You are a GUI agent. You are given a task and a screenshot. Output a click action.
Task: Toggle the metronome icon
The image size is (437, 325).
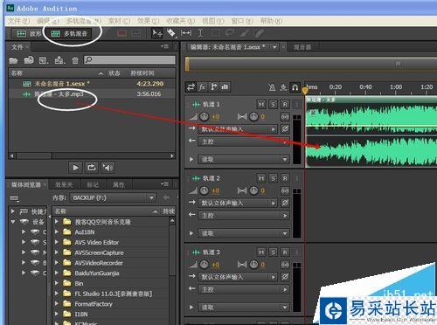272,87
